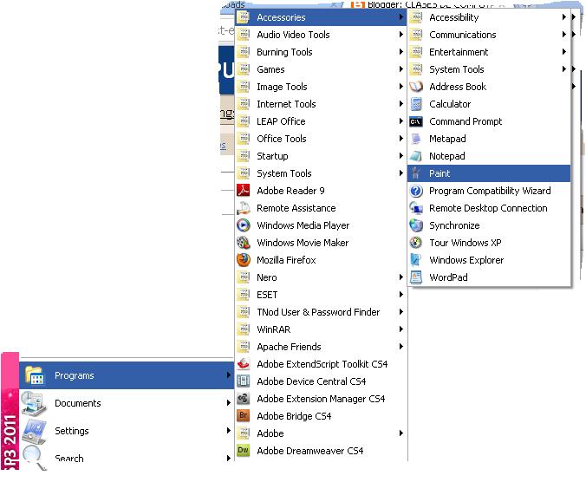The width and height of the screenshot is (586, 482).
Task: Click the Documents icon in Start menu
Action: (33, 403)
